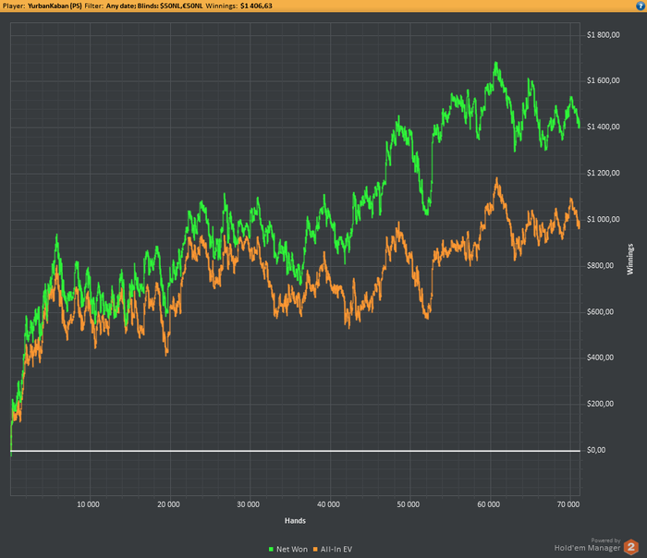
Task: Click the 70 000 hands axis tick
Action: coord(568,504)
